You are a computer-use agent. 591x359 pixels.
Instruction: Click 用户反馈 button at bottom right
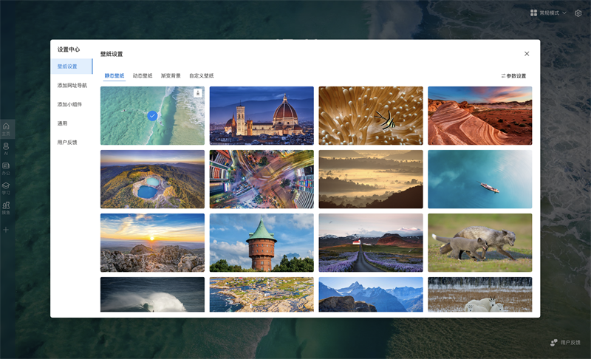tap(565, 343)
